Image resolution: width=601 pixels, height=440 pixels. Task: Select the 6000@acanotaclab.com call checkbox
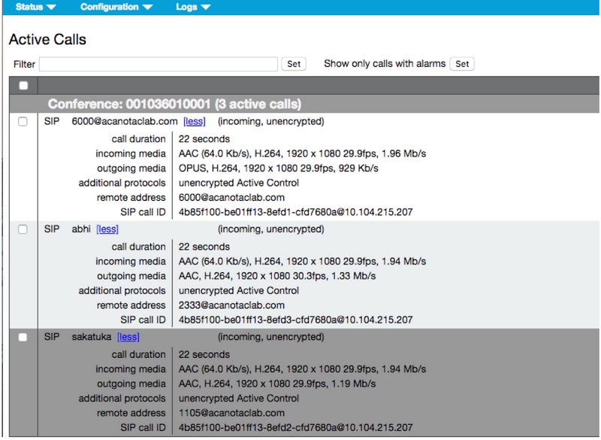click(23, 122)
